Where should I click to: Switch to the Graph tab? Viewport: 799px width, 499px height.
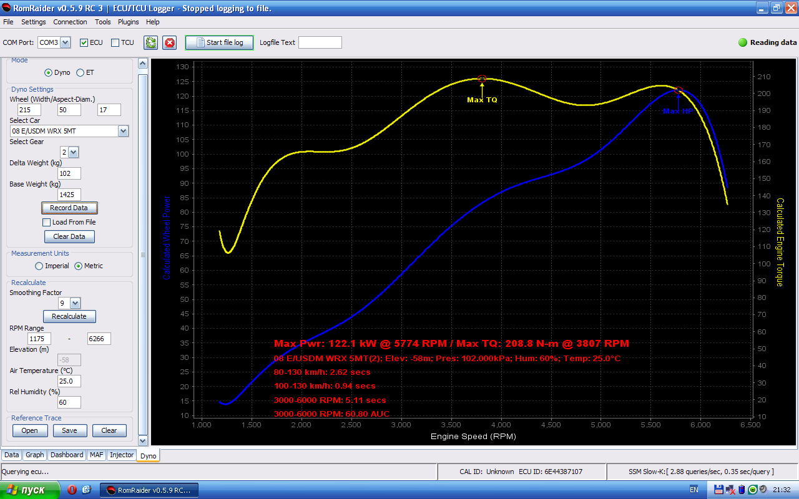35,455
